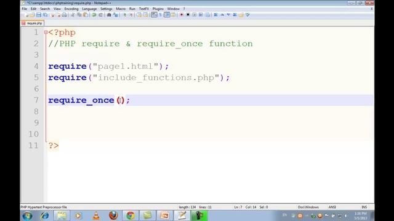Open Google Chrome from the taskbar
The image size is (394, 221).
pos(131,215)
